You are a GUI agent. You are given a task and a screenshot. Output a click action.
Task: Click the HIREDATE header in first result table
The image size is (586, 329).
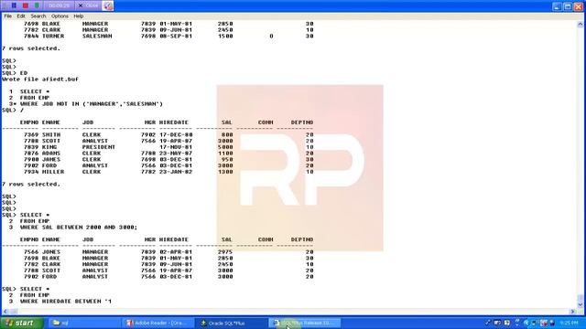point(174,122)
